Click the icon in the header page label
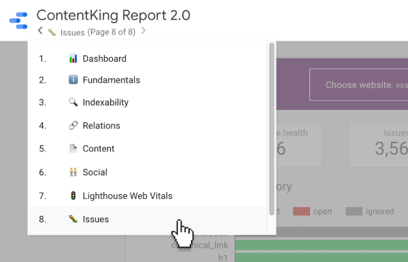 pyautogui.click(x=52, y=32)
